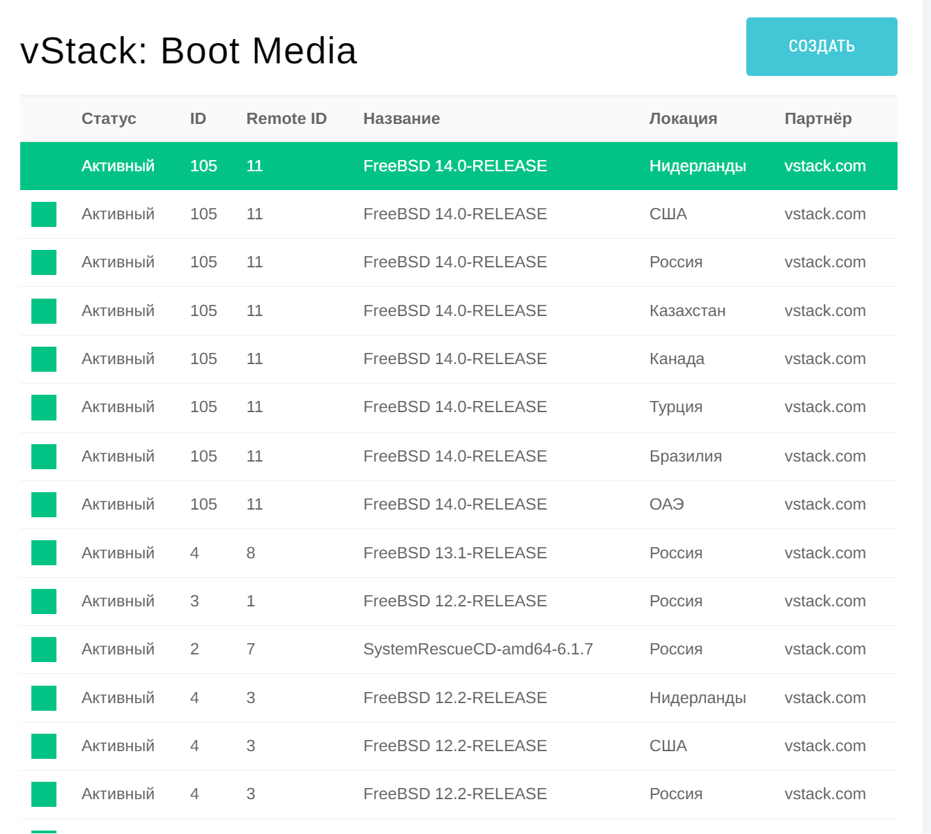Click vstack.com in the Турция row
The width and height of the screenshot is (931, 834).
(x=825, y=407)
